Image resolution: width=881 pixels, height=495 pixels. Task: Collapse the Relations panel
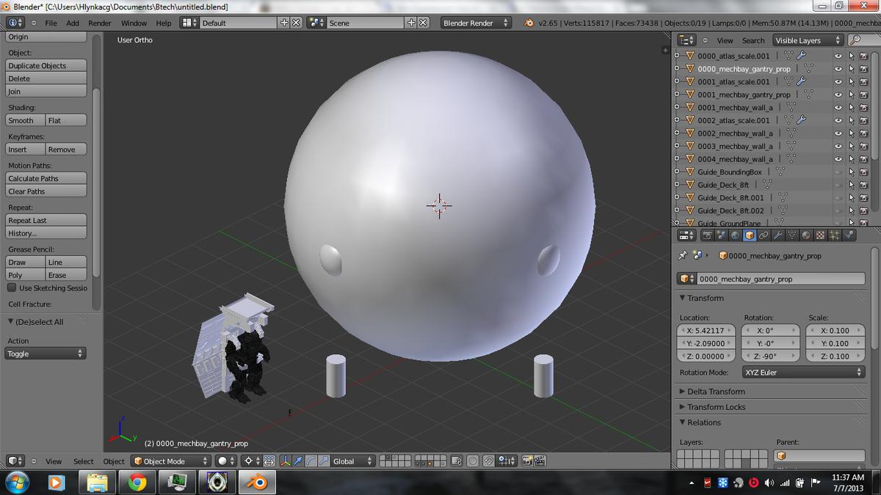click(684, 422)
